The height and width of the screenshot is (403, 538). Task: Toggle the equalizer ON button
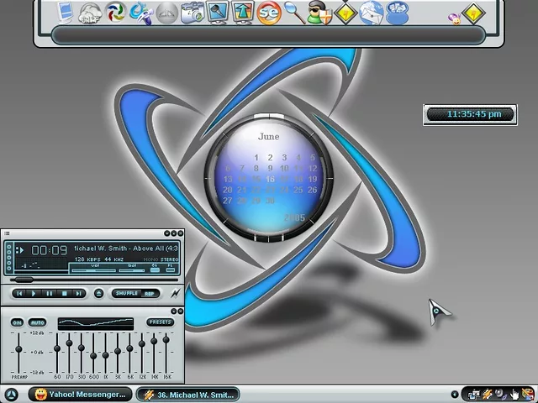[17, 322]
